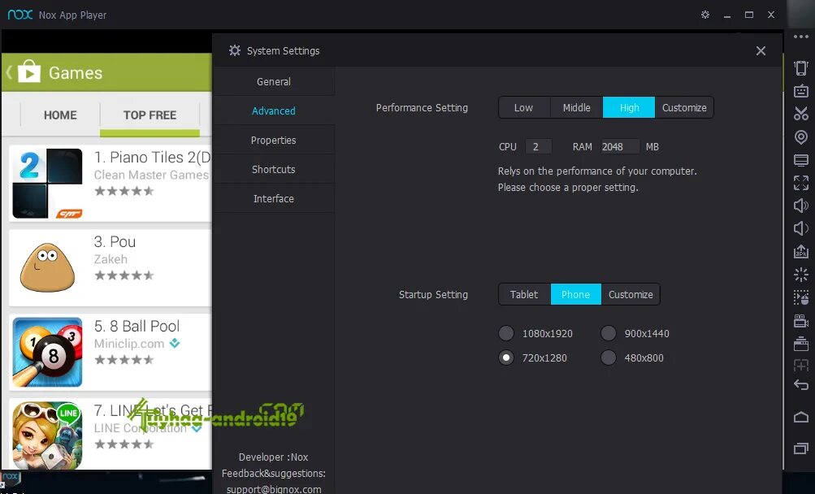The image size is (815, 494).
Task: Click the shake phone icon in sidebar
Action: [x=801, y=68]
